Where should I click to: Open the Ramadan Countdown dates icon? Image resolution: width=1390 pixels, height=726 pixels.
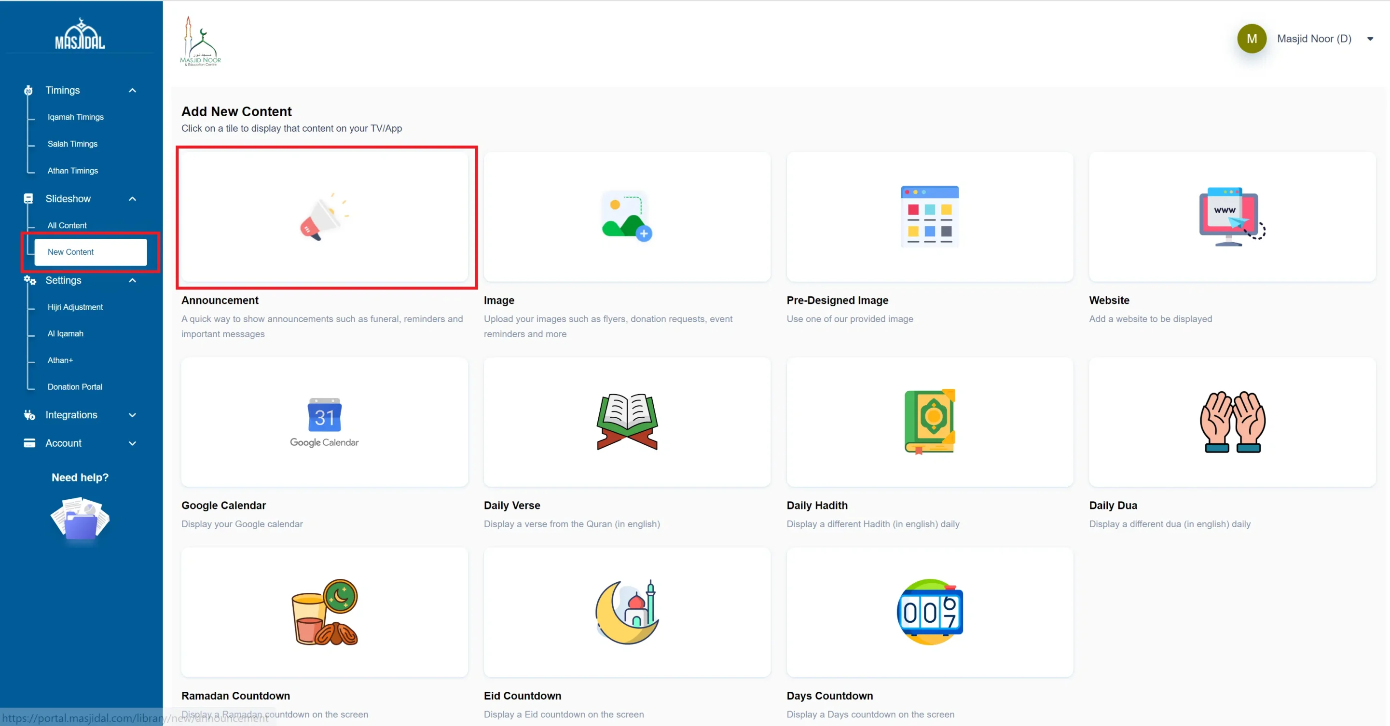[x=324, y=612]
